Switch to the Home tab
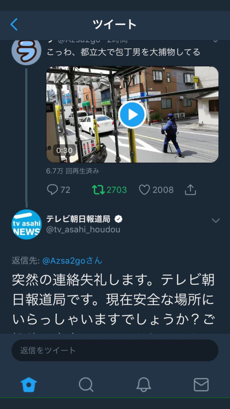 [29, 385]
